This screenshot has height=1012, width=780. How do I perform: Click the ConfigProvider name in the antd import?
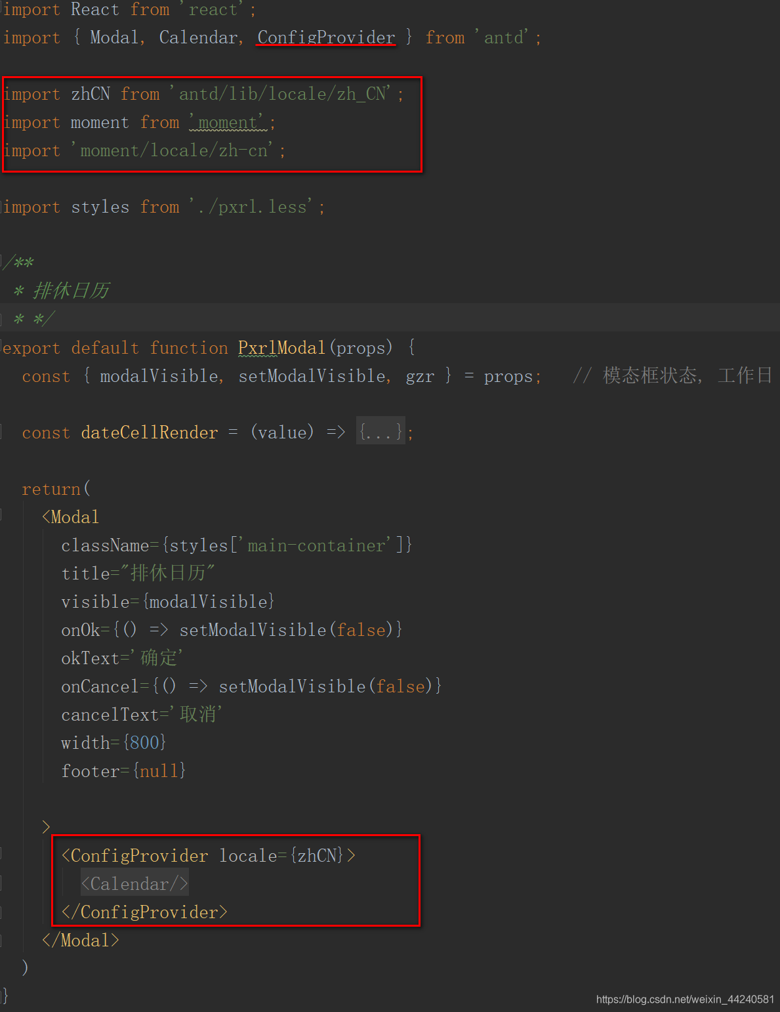point(326,37)
